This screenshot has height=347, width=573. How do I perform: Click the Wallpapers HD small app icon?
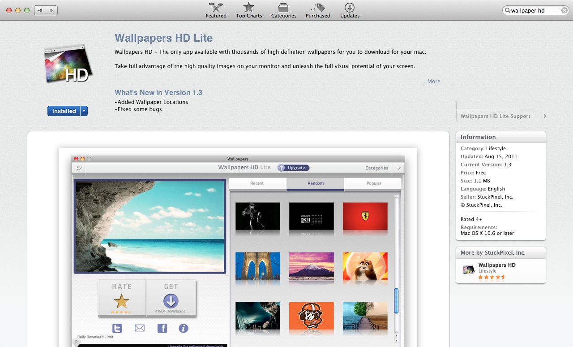pyautogui.click(x=468, y=269)
